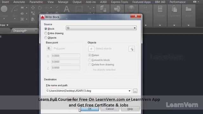Image resolution: width=203 pixels, height=114 pixels.
Task: Switch to the Parametric tab
Action: pos(36,2)
